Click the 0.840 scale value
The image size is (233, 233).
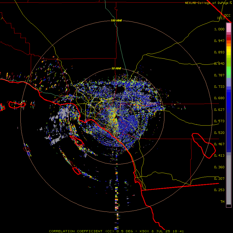pos(219,64)
